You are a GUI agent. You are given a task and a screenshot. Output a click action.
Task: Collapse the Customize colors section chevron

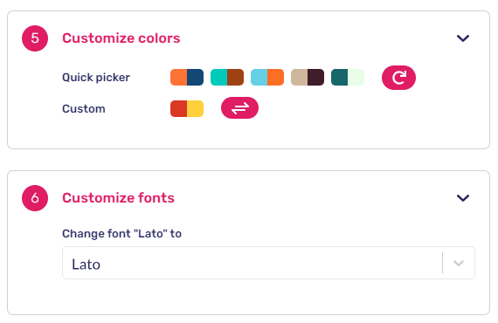(463, 38)
